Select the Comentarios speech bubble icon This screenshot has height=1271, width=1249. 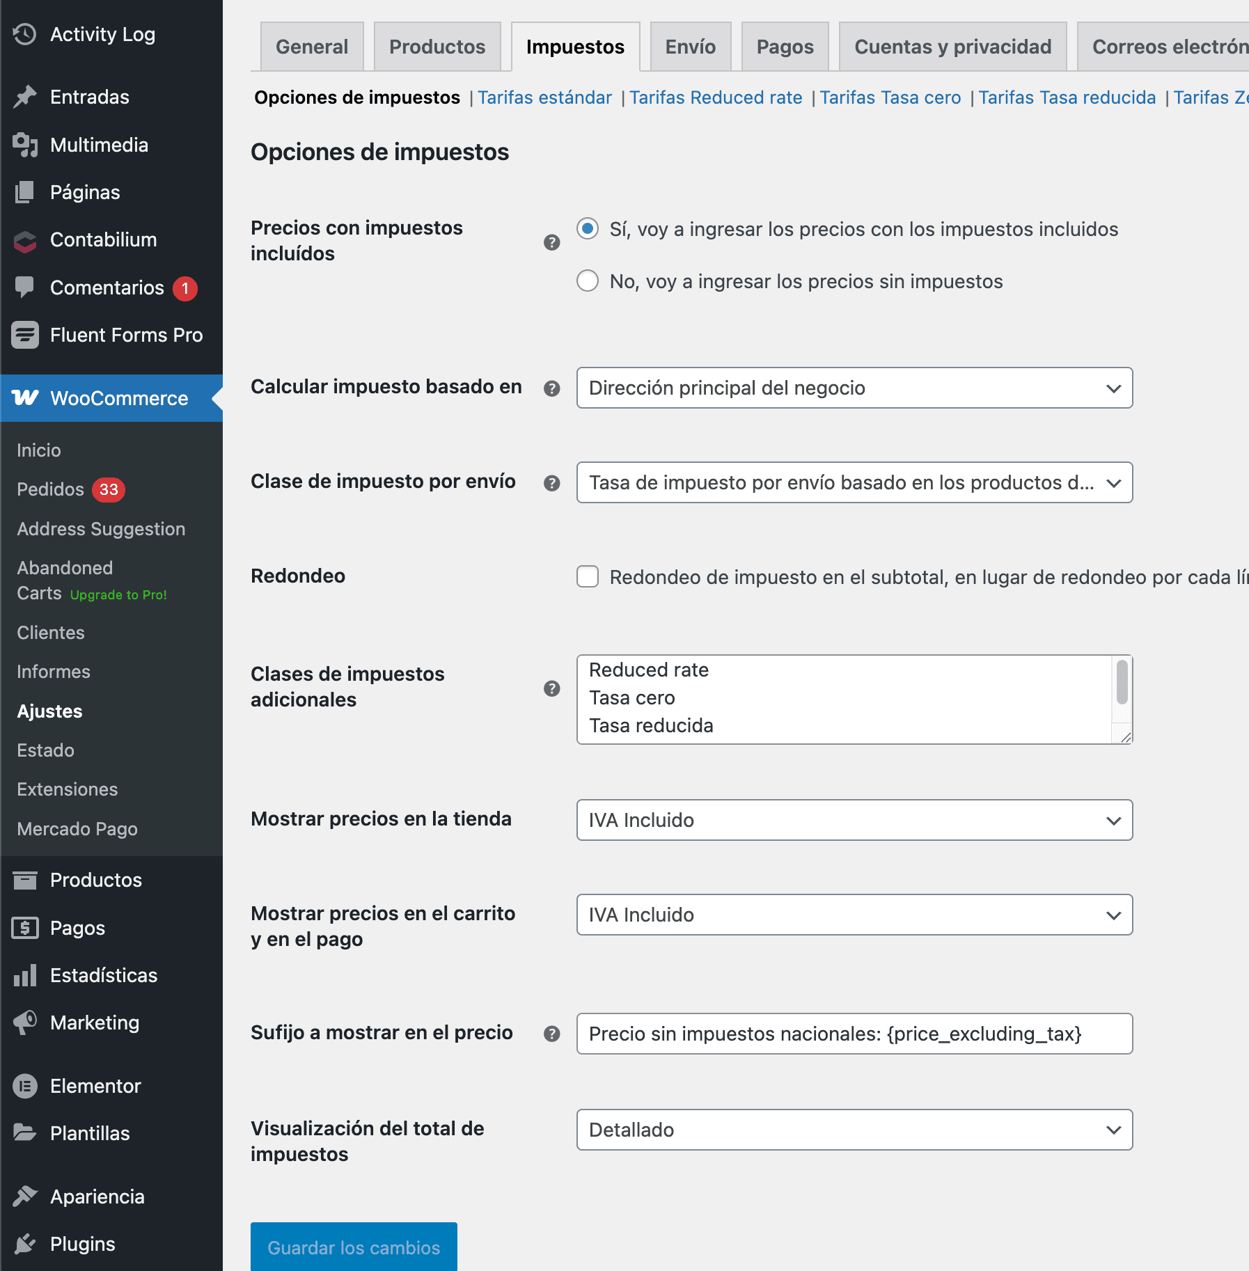click(x=25, y=287)
